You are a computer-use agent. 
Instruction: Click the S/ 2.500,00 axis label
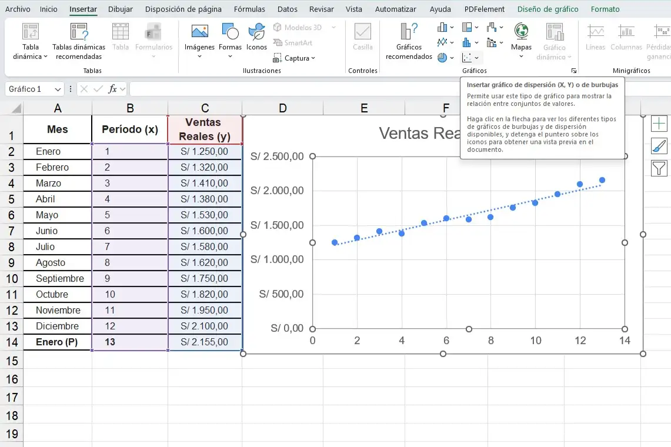(277, 156)
